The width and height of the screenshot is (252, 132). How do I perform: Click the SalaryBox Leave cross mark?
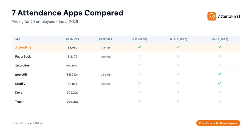[220, 65]
